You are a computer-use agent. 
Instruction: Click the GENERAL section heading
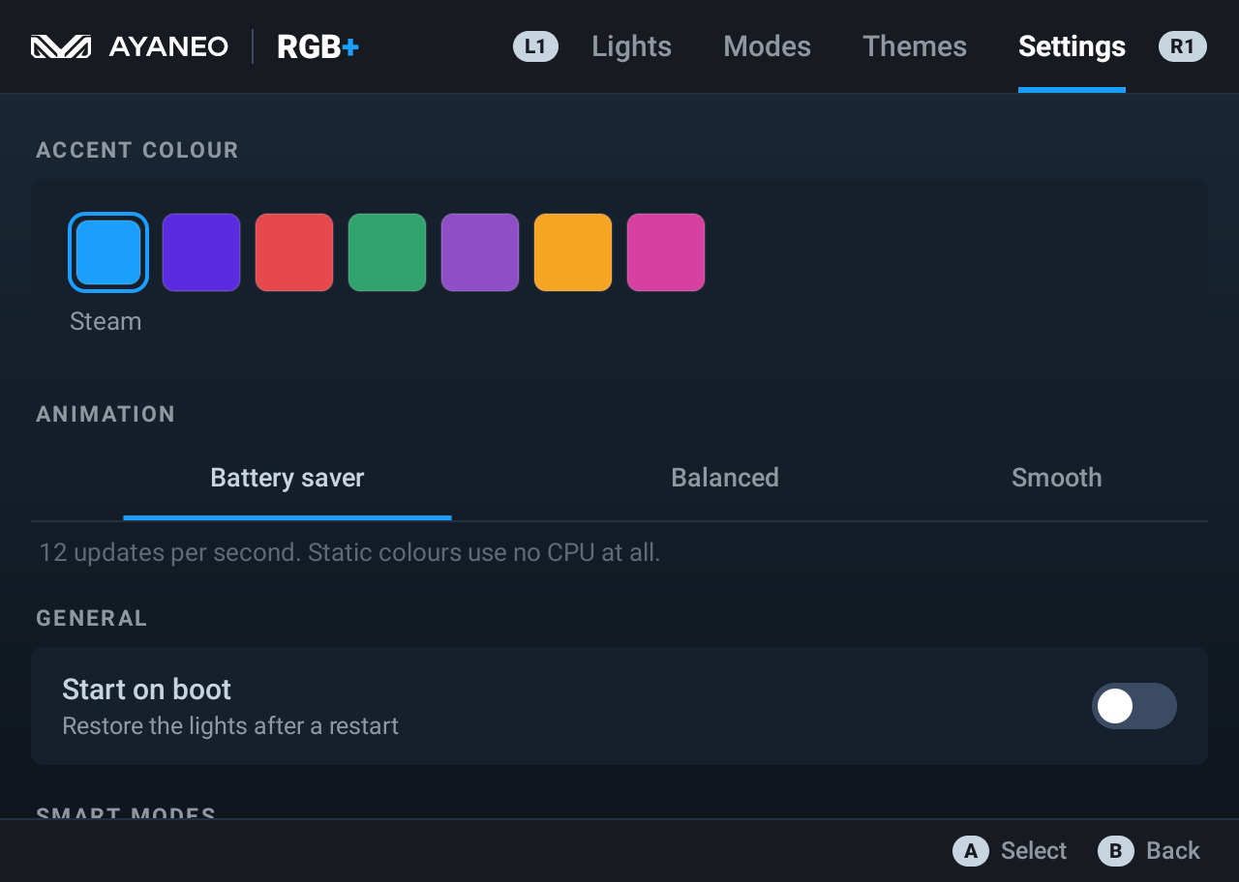tap(92, 618)
